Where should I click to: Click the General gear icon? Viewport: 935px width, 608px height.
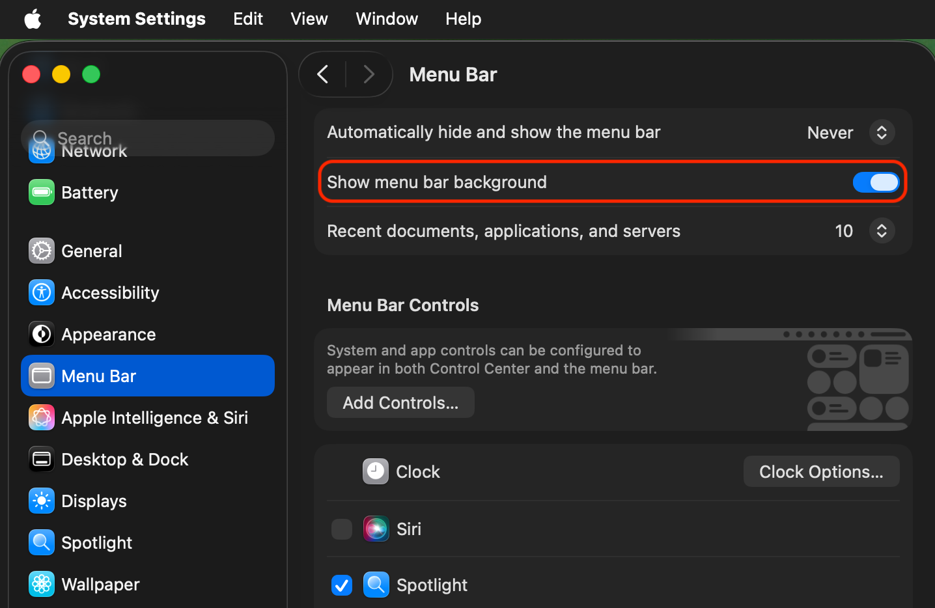click(42, 251)
